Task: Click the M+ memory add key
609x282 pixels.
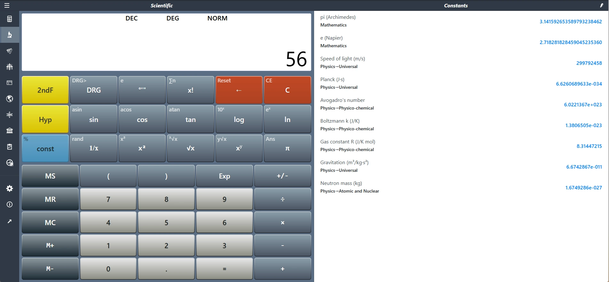Action: click(x=50, y=245)
